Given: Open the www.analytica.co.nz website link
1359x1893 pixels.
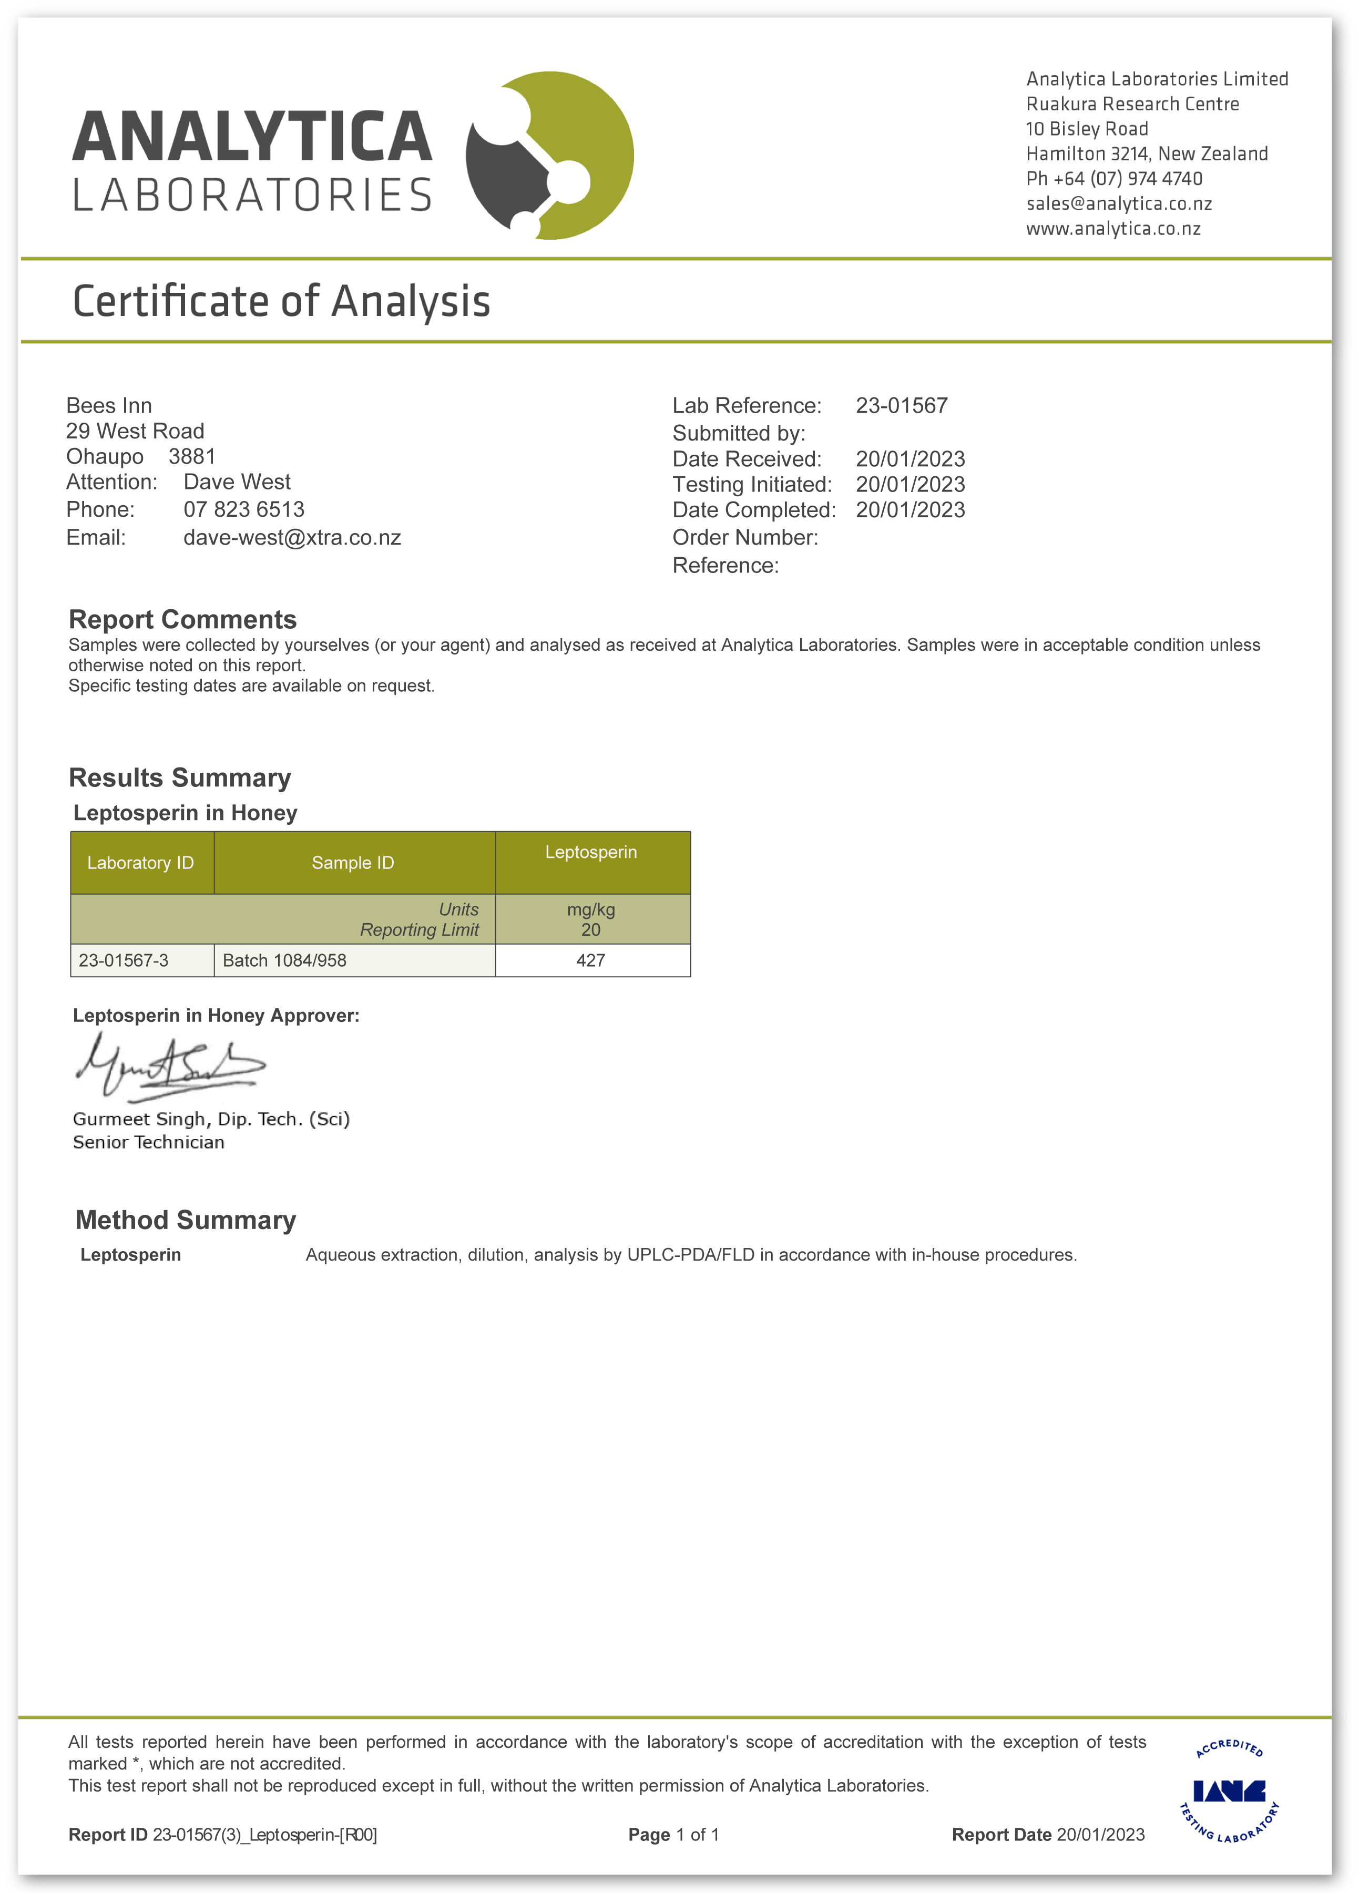Looking at the screenshot, I should pos(1113,229).
